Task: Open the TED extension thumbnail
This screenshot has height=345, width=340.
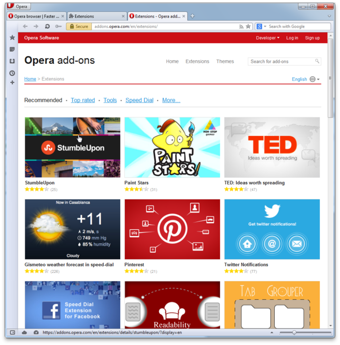Action: pos(272,147)
